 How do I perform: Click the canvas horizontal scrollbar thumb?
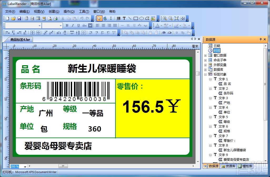[63, 166]
